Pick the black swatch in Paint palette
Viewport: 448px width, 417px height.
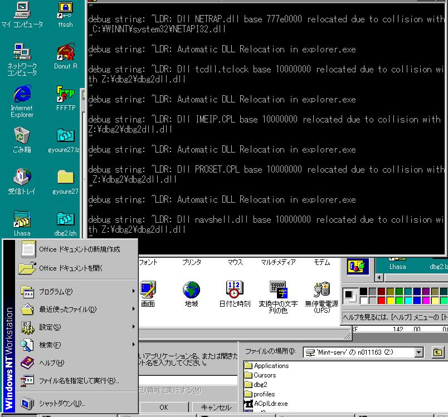[x=364, y=291]
